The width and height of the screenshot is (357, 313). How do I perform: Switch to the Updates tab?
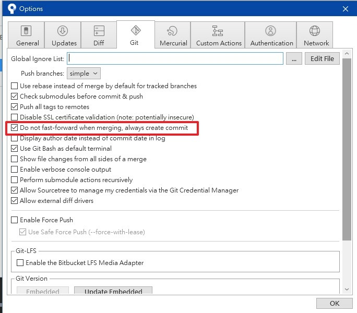(x=63, y=35)
